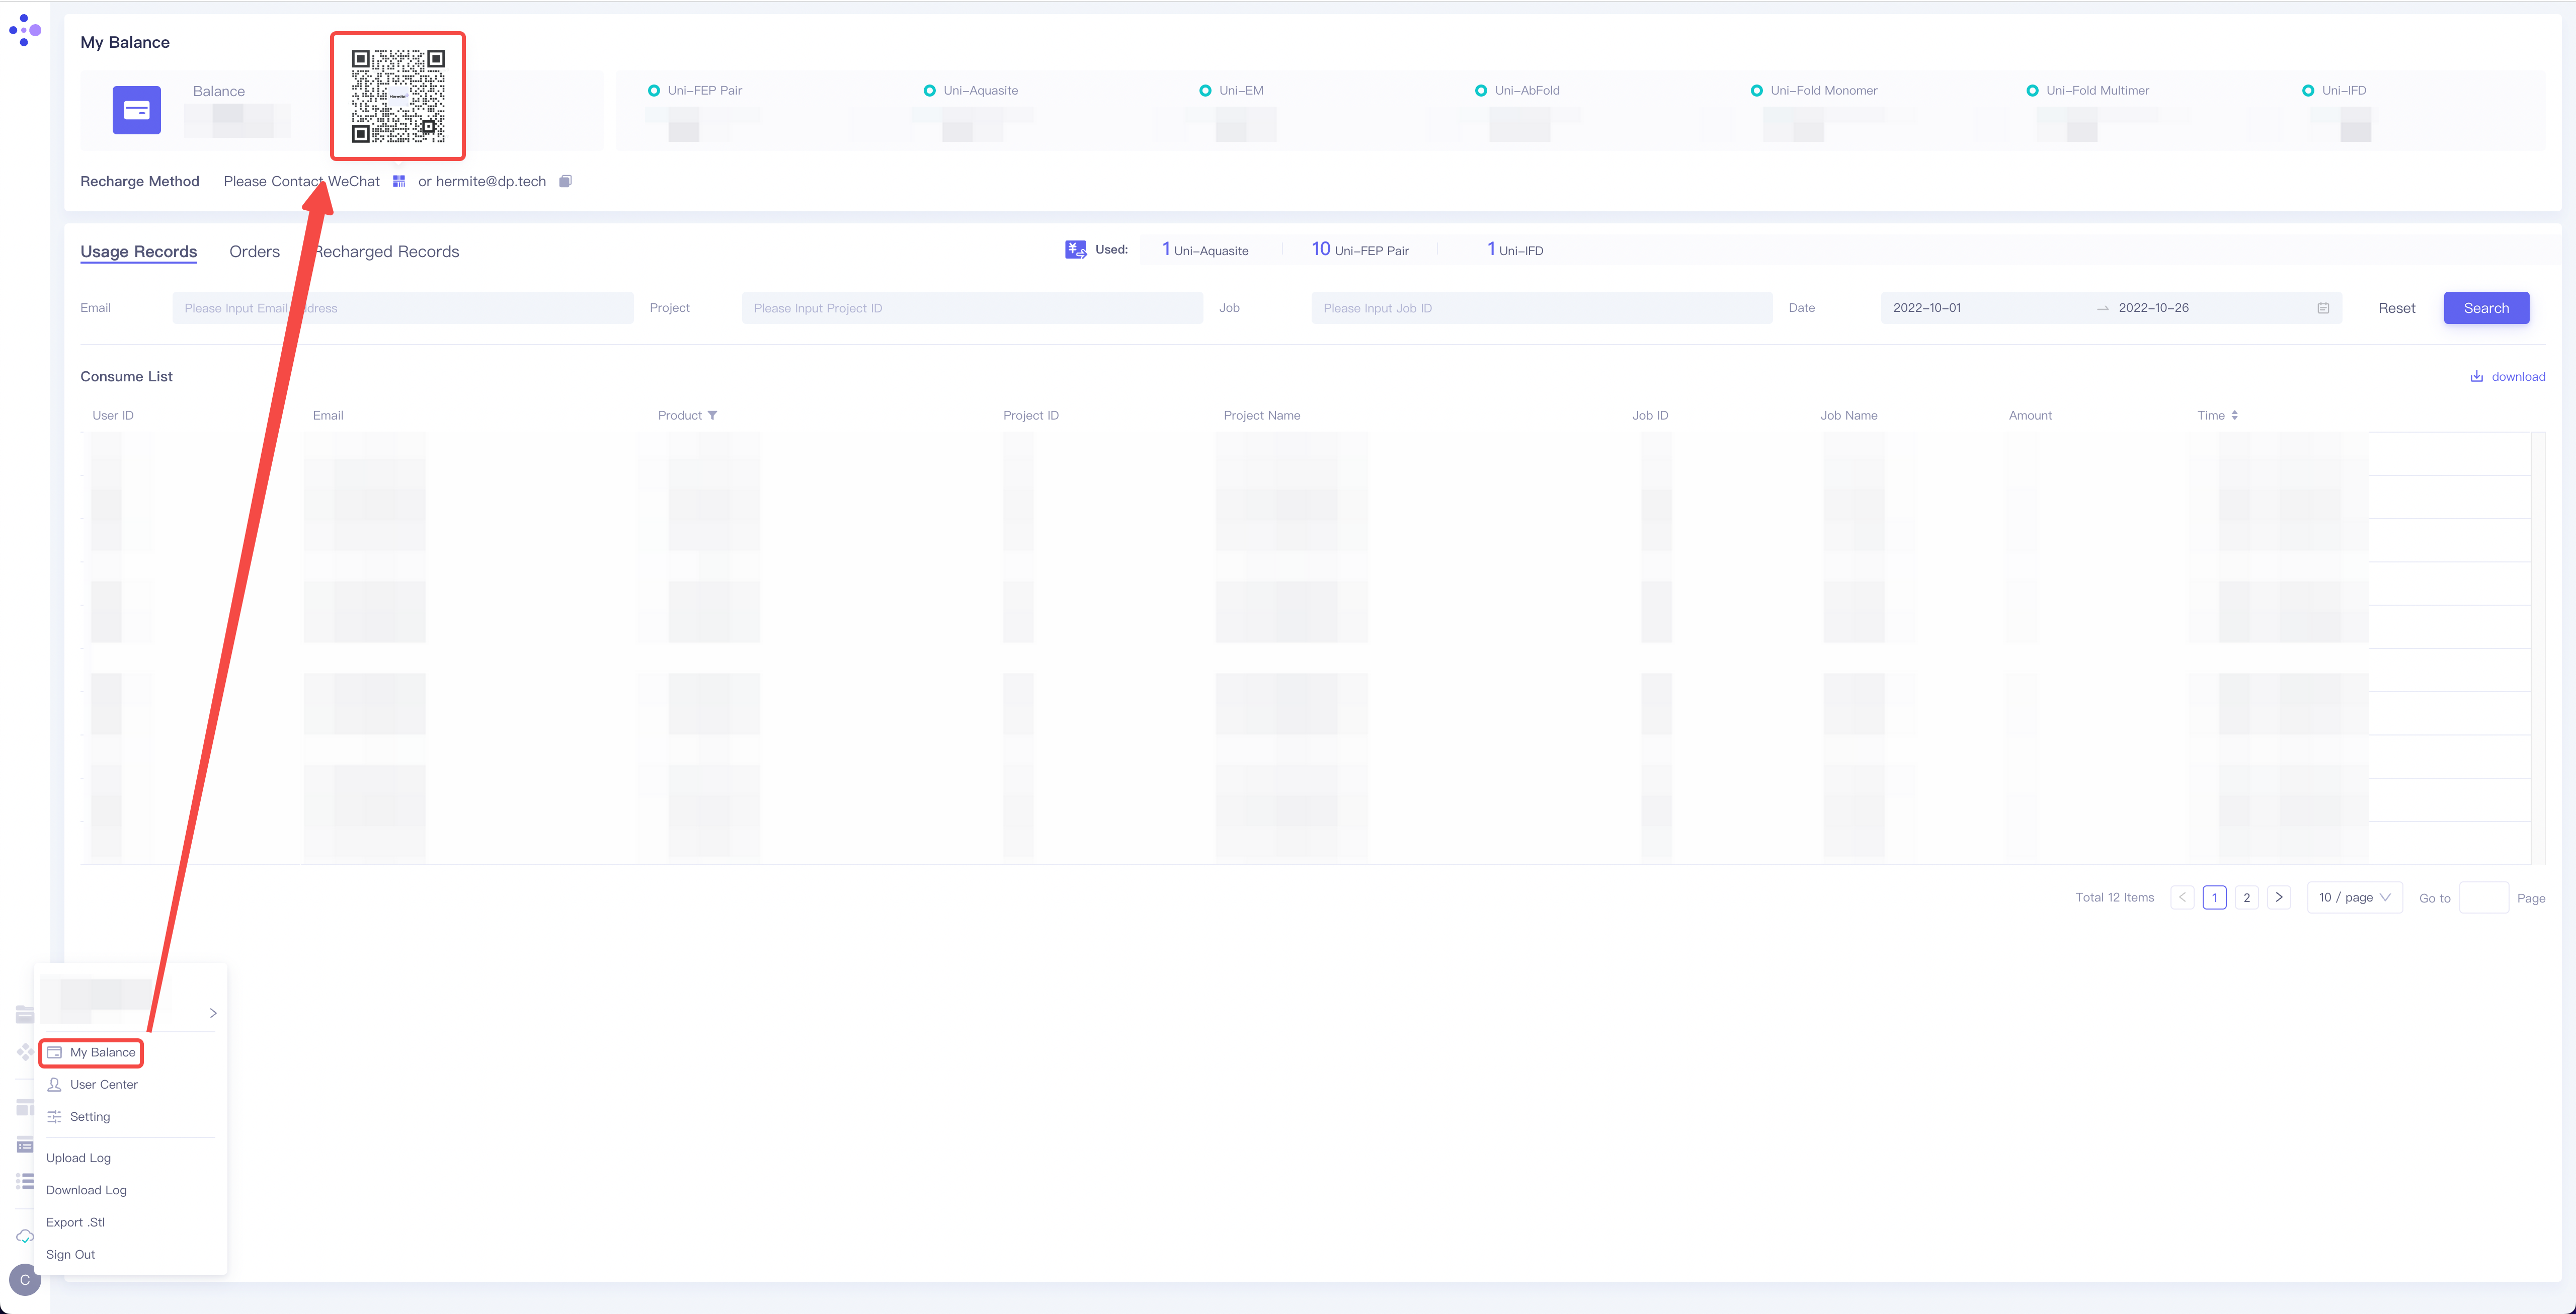2576x1314 pixels.
Task: Click the download icon above Consume List
Action: [2476, 377]
